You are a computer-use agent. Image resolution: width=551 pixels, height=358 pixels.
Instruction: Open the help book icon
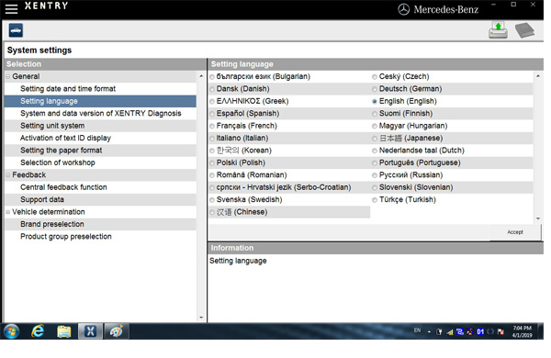point(524,30)
